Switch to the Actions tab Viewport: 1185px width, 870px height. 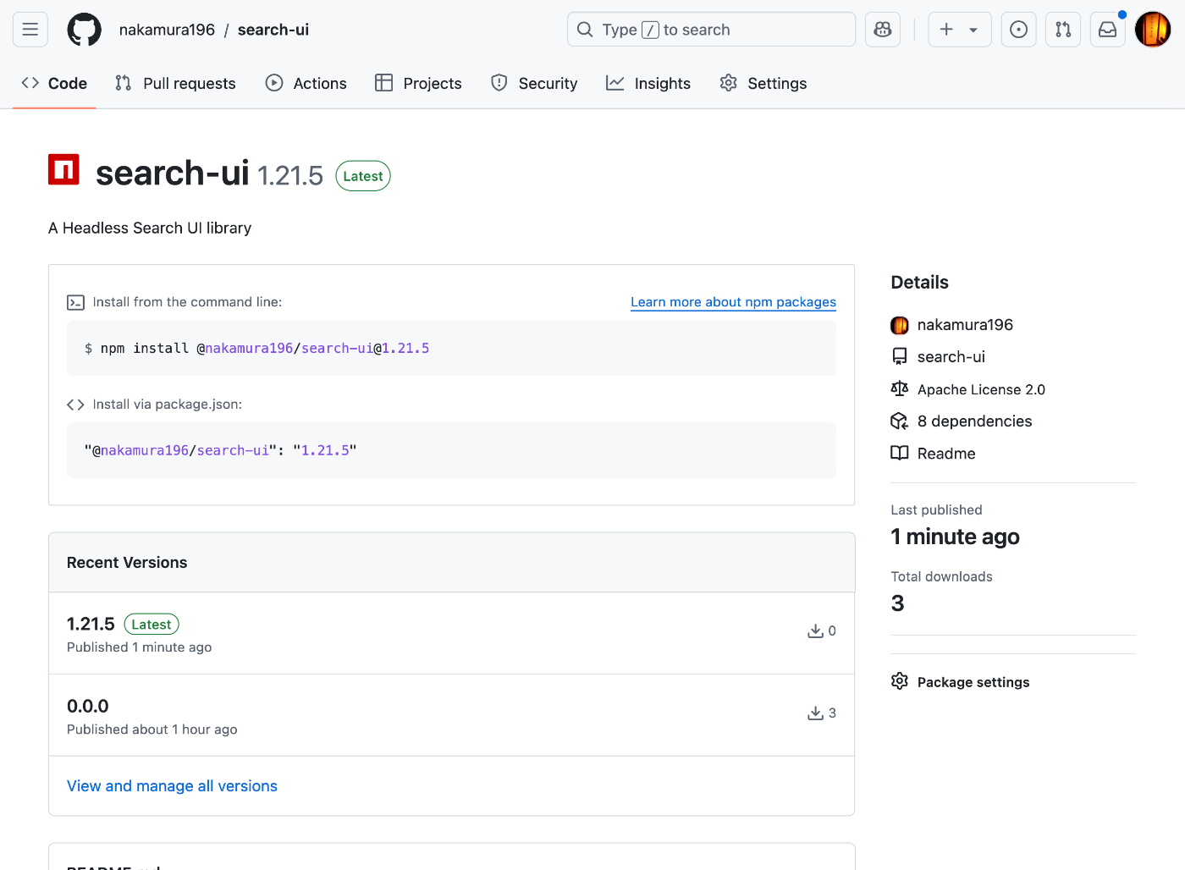[306, 83]
